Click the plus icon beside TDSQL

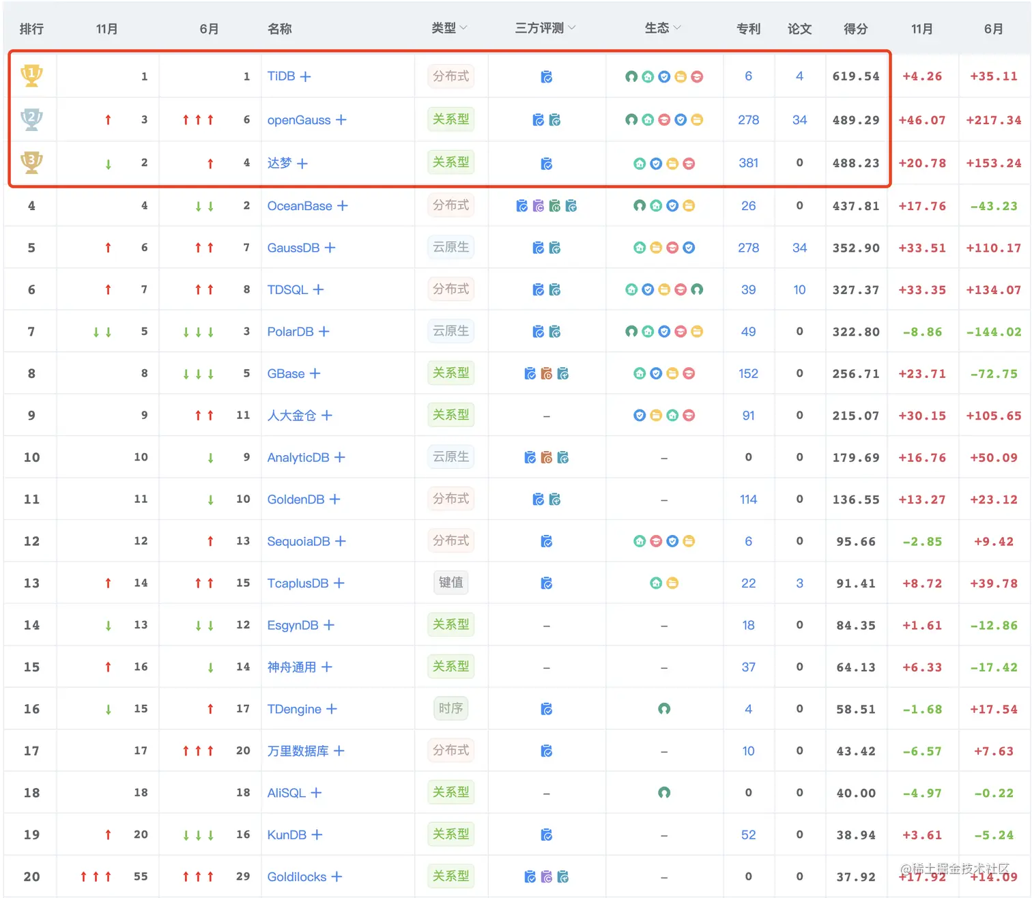[318, 290]
